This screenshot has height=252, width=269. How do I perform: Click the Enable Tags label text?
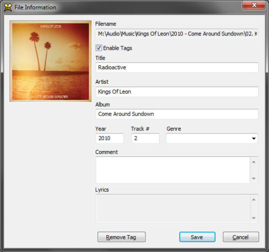(x=118, y=48)
